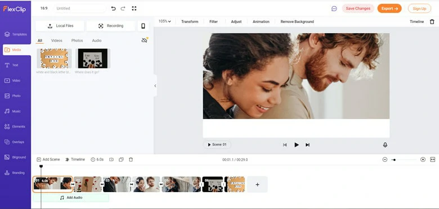The width and height of the screenshot is (439, 209).
Task: Click the Add Audio track
Action: tap(71, 198)
